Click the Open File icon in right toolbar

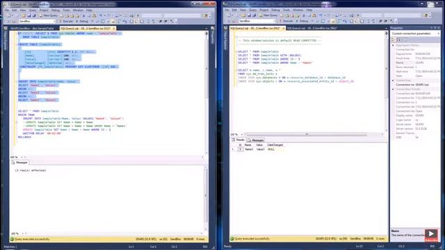coord(244,15)
